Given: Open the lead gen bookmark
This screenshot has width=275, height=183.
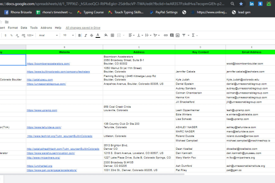Looking at the screenshot, I should [x=241, y=12].
